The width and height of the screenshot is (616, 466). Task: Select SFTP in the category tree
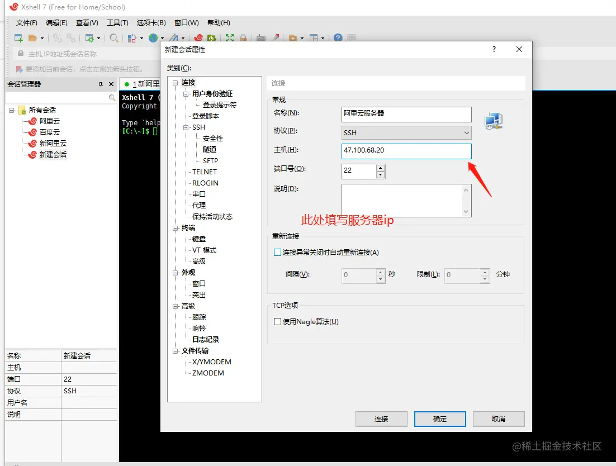pos(210,160)
